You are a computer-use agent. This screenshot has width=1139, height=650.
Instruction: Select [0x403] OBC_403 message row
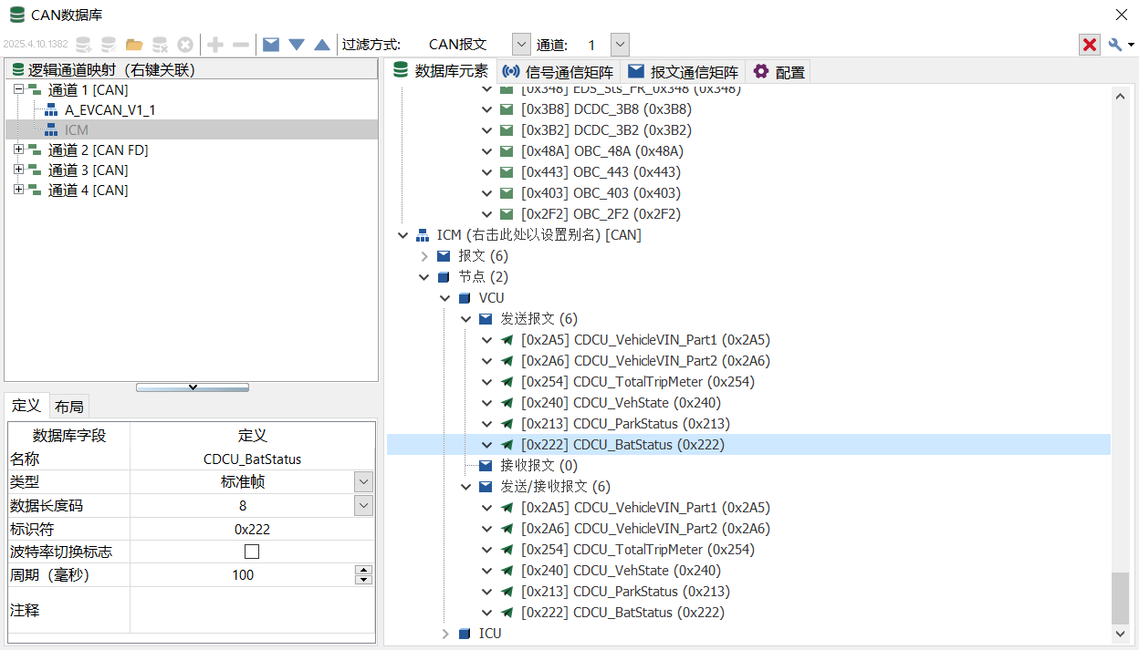pos(601,193)
